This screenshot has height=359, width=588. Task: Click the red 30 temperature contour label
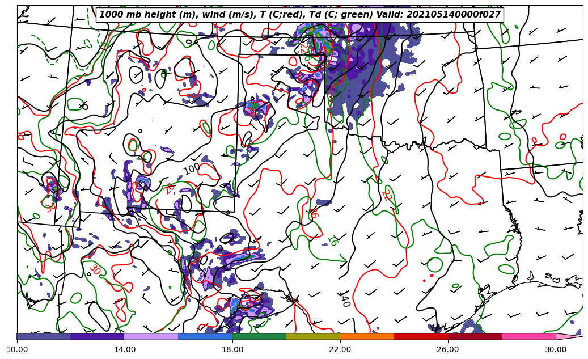point(95,269)
